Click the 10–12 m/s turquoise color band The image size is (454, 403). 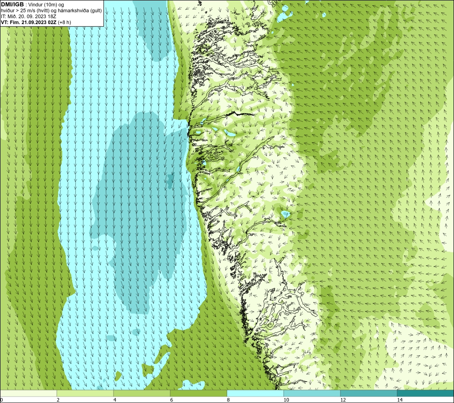312,393
